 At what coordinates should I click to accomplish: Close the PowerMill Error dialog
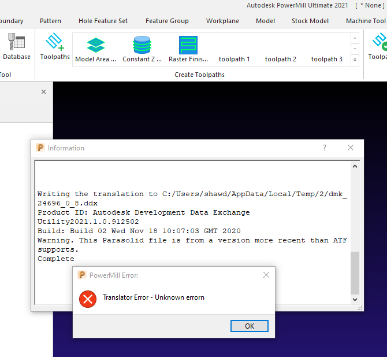point(266,275)
